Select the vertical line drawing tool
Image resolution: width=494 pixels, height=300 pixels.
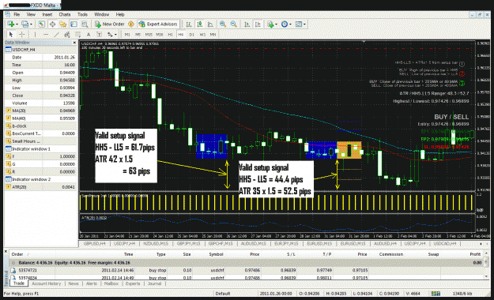(x=36, y=34)
